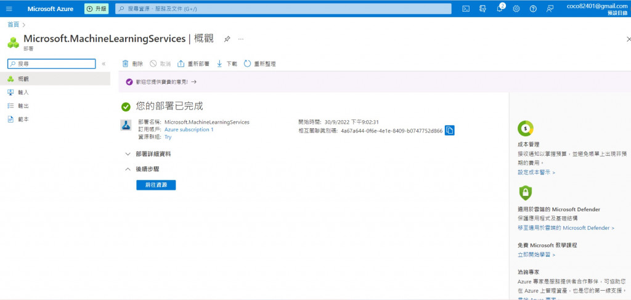Screen dimensions: 631x300
Task: Click the deployment name Microsoft.MachineLearningServices text
Action: [207, 122]
